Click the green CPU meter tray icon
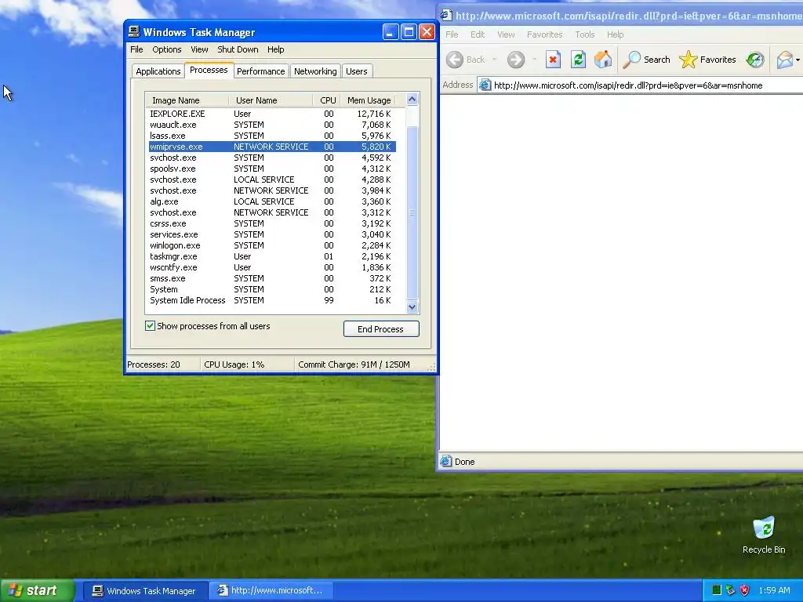 [717, 590]
